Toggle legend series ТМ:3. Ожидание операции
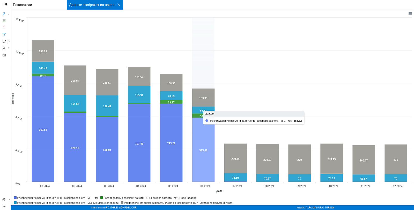The width and height of the screenshot is (414, 210). point(66,203)
